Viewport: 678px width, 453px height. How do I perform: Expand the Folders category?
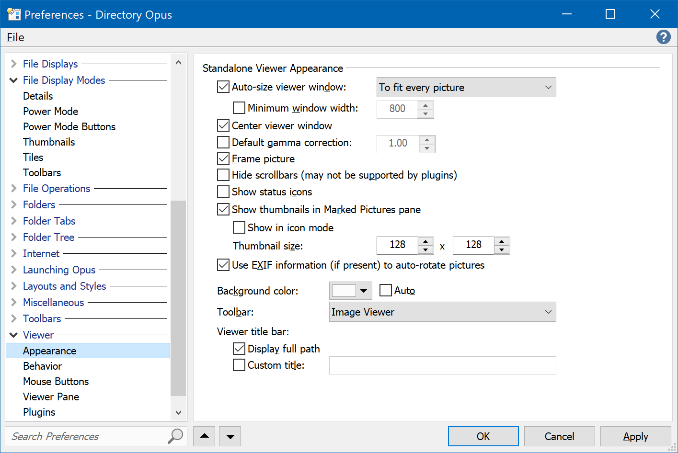tap(14, 204)
